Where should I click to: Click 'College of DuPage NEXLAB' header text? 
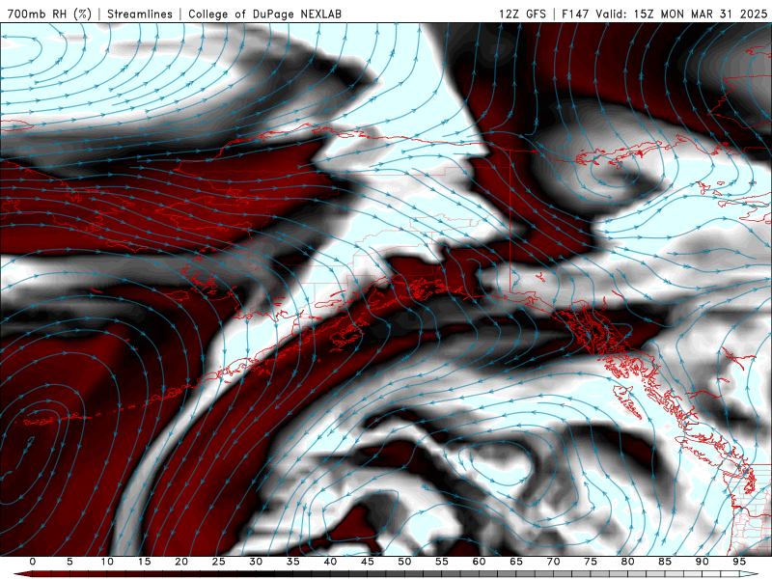pyautogui.click(x=264, y=14)
